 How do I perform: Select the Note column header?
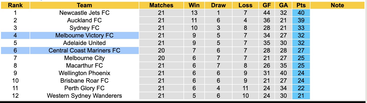337,5
